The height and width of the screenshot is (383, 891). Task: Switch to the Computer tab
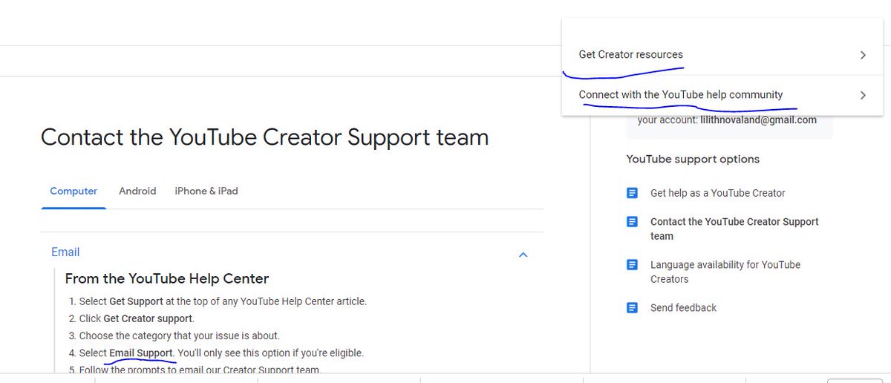pyautogui.click(x=74, y=191)
